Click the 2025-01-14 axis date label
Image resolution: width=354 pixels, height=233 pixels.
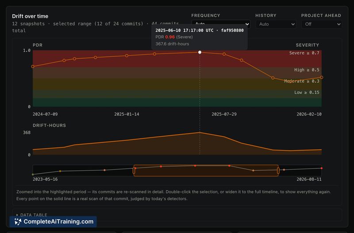click(x=127, y=114)
